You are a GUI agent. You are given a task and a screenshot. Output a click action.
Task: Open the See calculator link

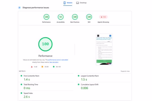point(54,62)
